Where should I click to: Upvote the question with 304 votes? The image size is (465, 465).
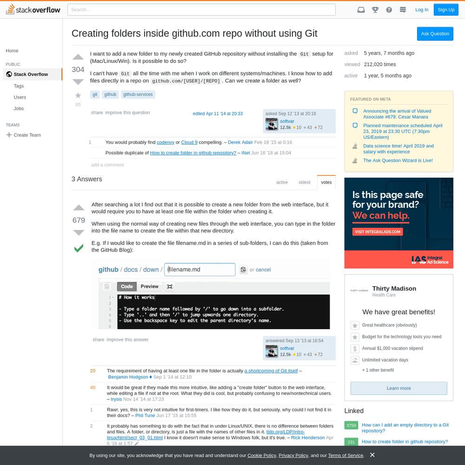pyautogui.click(x=78, y=57)
